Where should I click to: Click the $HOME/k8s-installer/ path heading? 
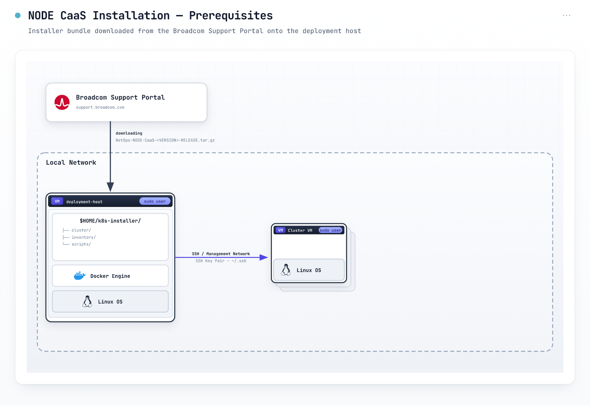[110, 221]
